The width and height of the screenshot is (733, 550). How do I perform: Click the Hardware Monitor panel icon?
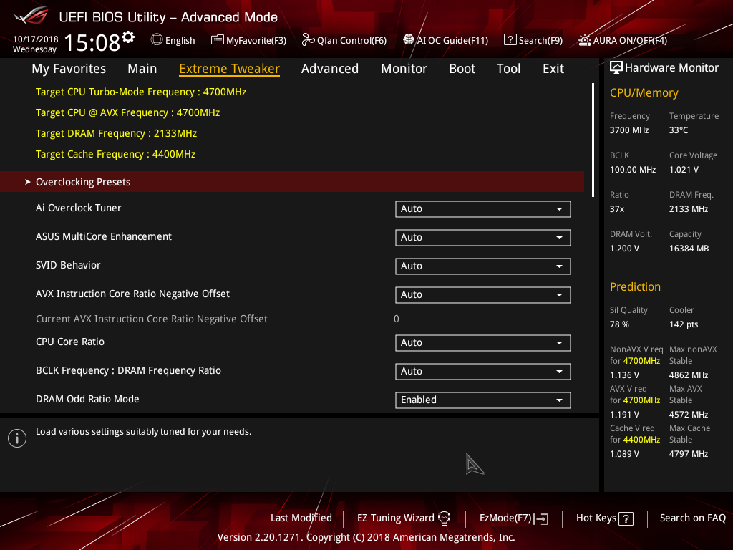[x=616, y=67]
